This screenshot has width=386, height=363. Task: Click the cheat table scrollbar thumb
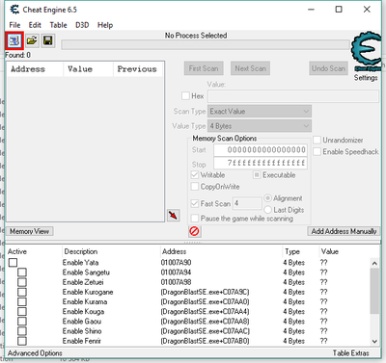click(374, 291)
